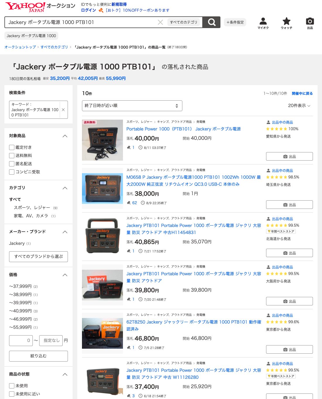Collapse the 商品の状態 section
The height and width of the screenshot is (399, 322).
click(65, 374)
